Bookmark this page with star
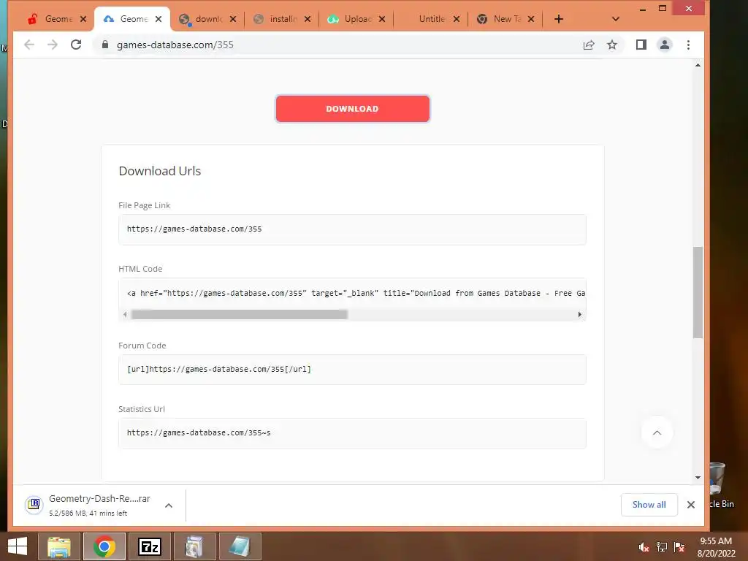This screenshot has height=561, width=748. [612, 45]
